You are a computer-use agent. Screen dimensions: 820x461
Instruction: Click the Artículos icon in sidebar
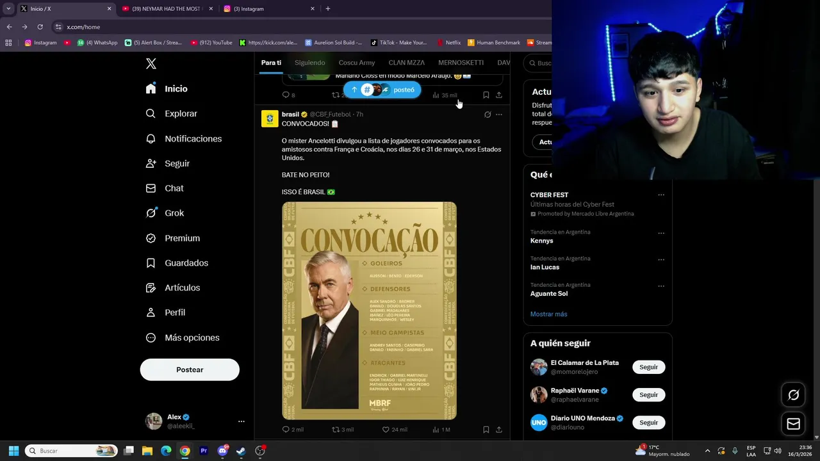[151, 287]
